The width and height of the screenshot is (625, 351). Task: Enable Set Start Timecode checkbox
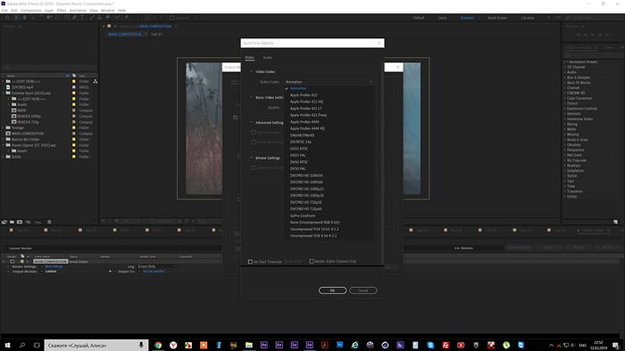[250, 262]
